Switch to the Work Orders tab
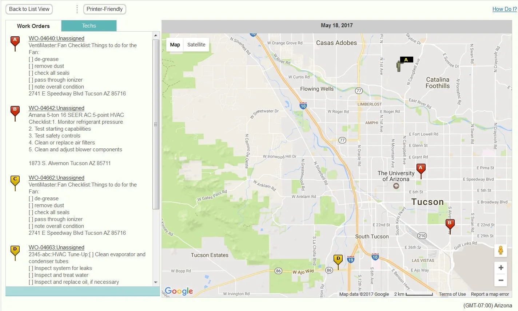 point(33,26)
